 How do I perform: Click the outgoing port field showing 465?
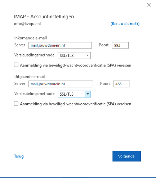click(121, 84)
